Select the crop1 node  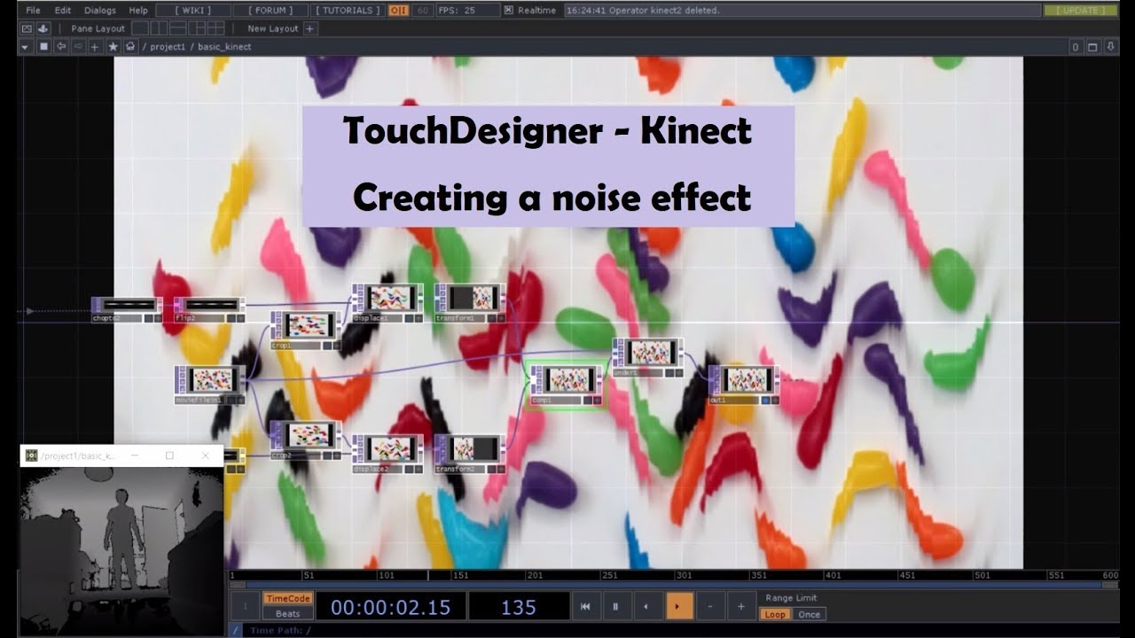307,330
